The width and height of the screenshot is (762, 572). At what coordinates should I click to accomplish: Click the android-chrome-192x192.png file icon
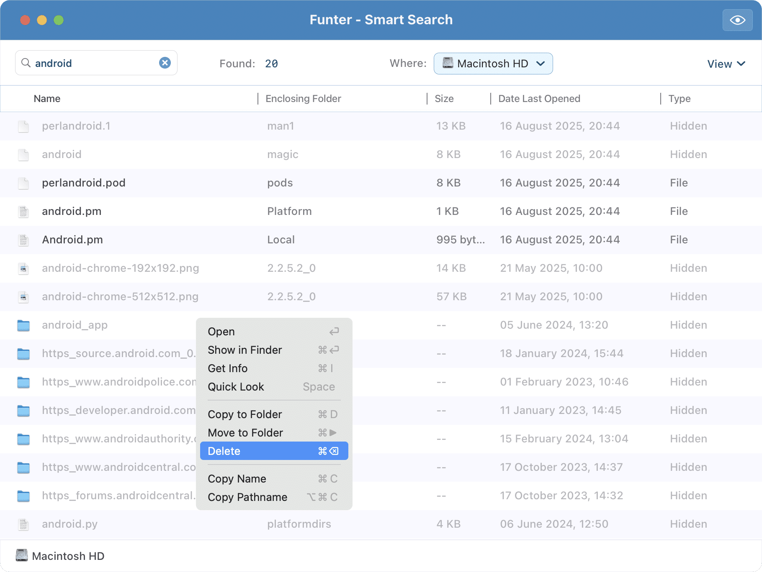click(x=23, y=268)
